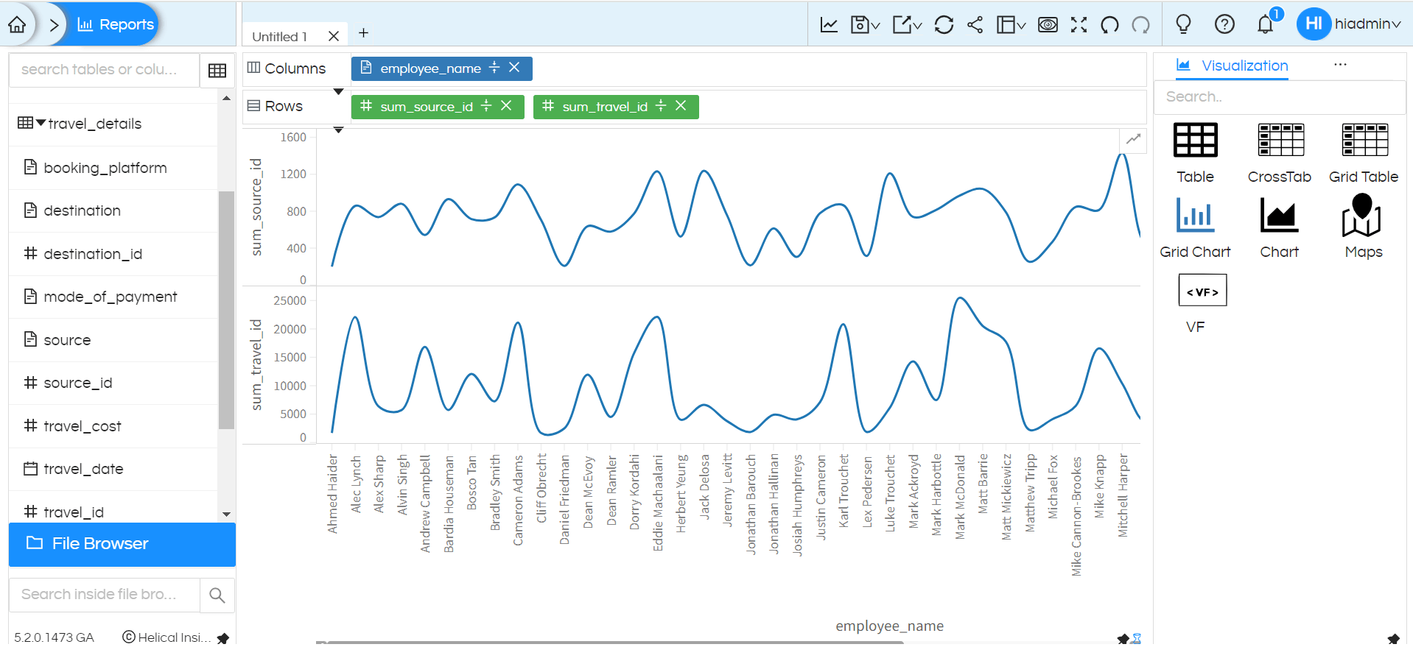1413x647 pixels.
Task: Switch to the Untitled 1 tab
Action: 279,36
